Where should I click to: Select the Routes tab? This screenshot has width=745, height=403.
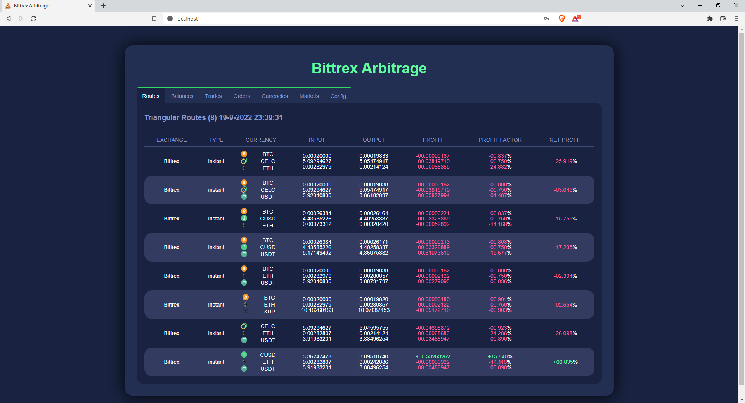coord(151,96)
